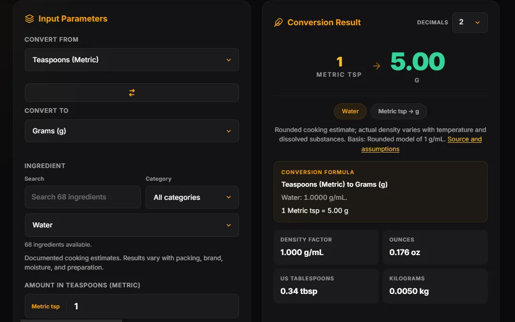Click the Input Parameters heading
The width and height of the screenshot is (515, 322).
(73, 19)
